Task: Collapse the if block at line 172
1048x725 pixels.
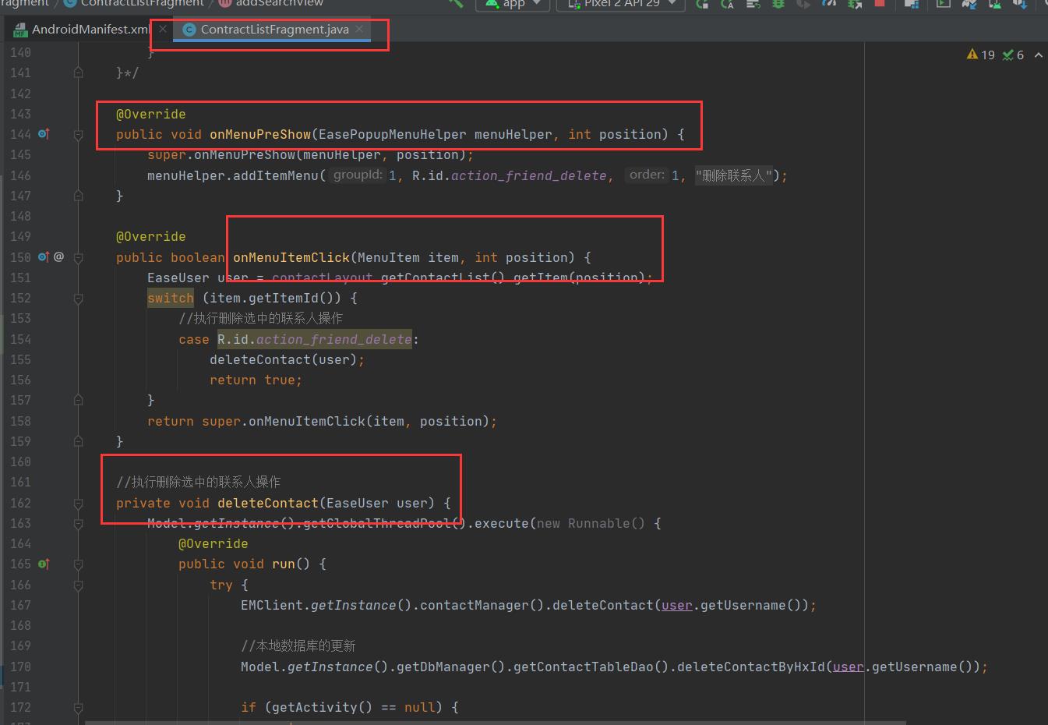Action: point(78,708)
